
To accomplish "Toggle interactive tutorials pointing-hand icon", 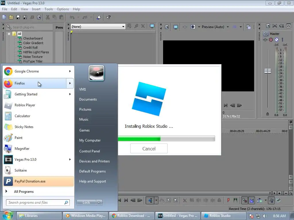I will pos(99,17).
